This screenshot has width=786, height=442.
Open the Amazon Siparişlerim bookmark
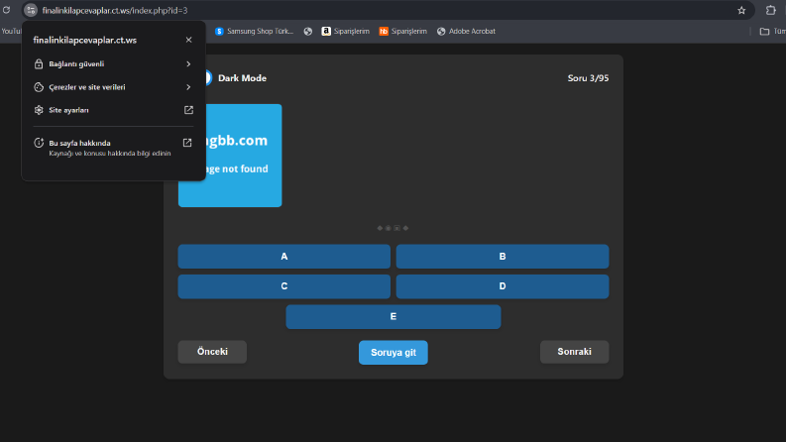pyautogui.click(x=345, y=31)
